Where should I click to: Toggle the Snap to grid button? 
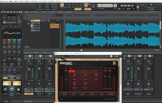(86, 5)
